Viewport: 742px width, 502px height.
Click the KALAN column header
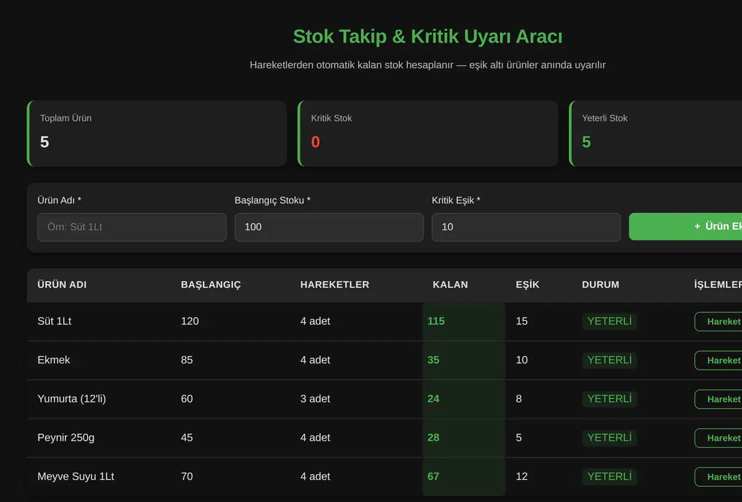point(450,285)
